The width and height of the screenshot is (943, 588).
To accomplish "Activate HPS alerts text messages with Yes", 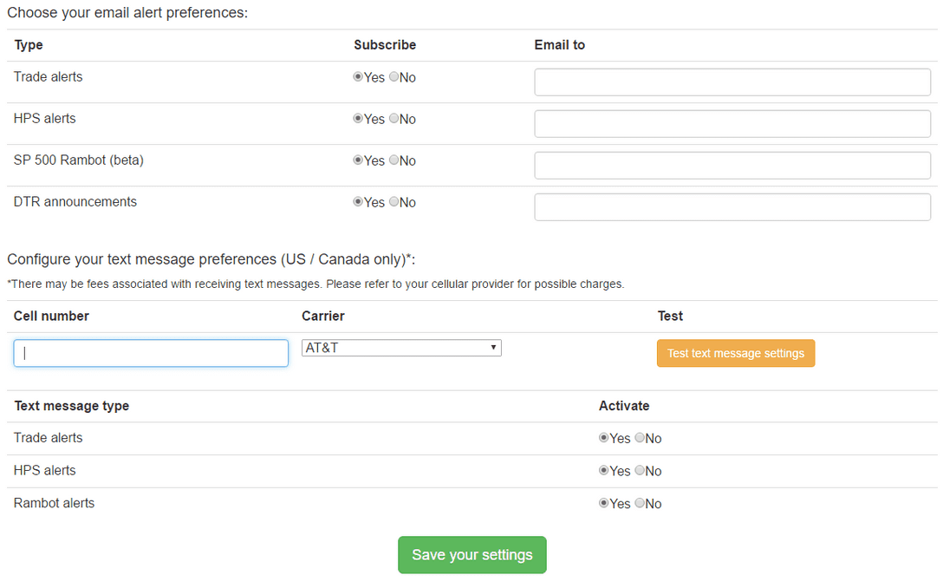I will pyautogui.click(x=604, y=471).
